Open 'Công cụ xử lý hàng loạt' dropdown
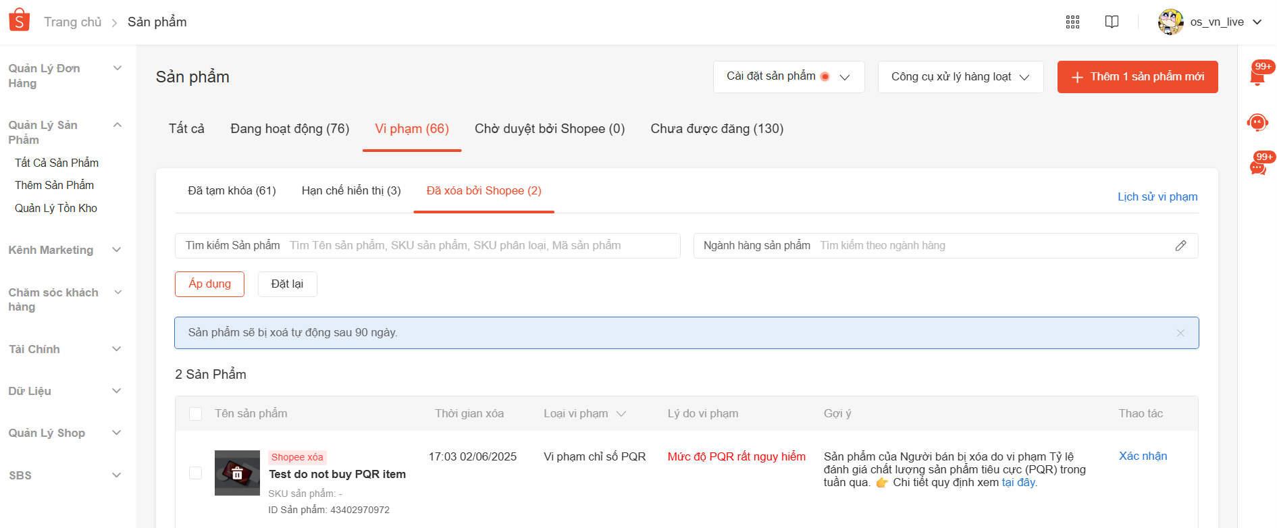This screenshot has height=528, width=1277. [960, 77]
